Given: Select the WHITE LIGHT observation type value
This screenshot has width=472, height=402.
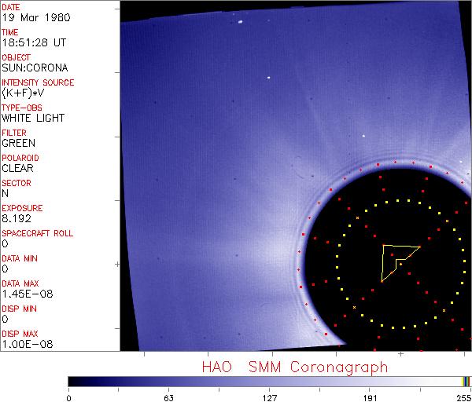Looking at the screenshot, I should (33, 119).
